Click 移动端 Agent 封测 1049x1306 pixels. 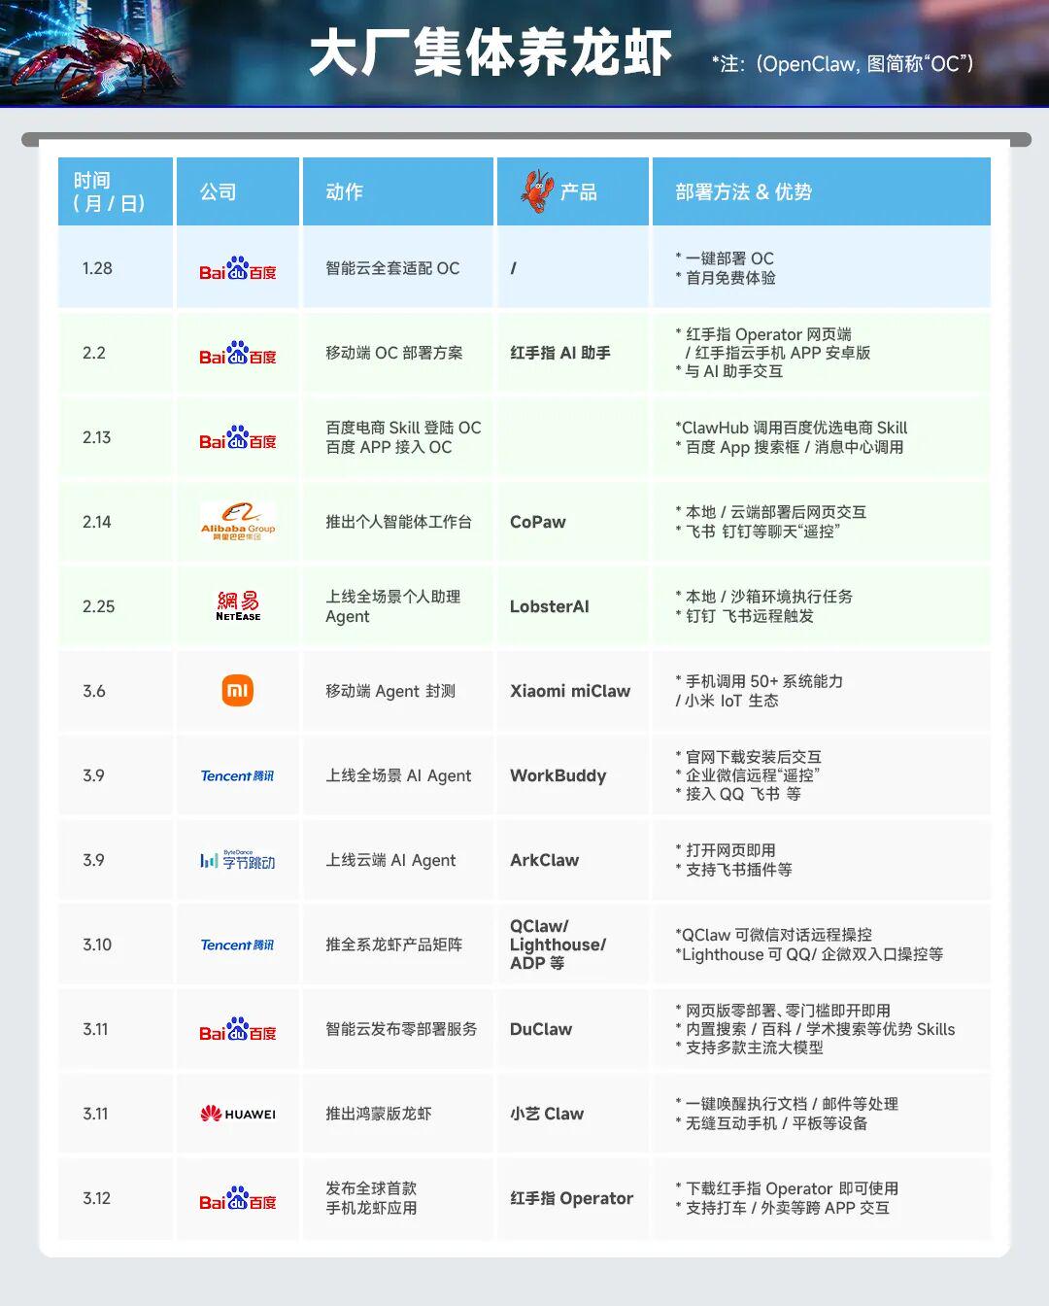point(390,691)
